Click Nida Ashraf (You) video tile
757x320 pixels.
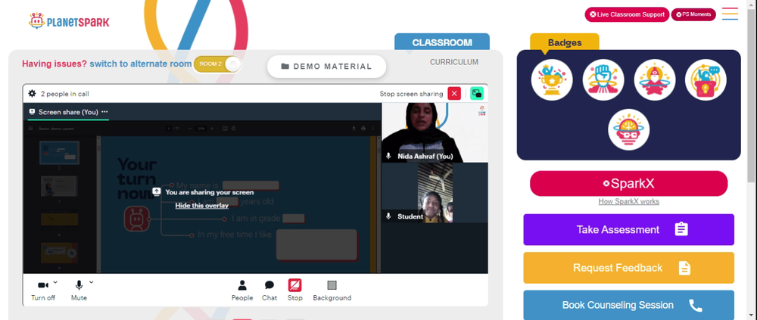click(435, 132)
